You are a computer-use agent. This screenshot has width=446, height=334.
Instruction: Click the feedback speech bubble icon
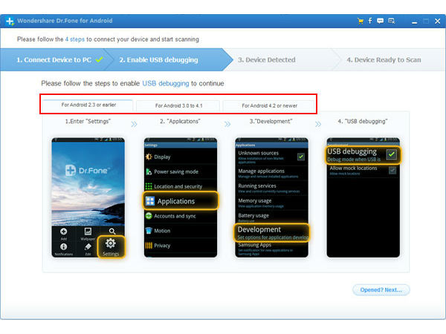380,21
